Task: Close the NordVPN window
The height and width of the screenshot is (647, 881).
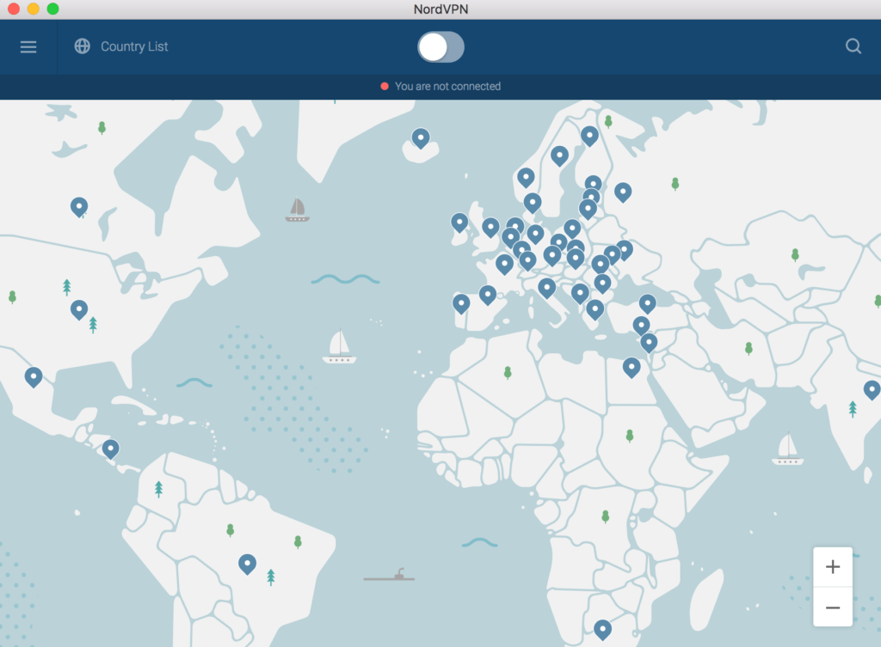Action: (x=14, y=9)
